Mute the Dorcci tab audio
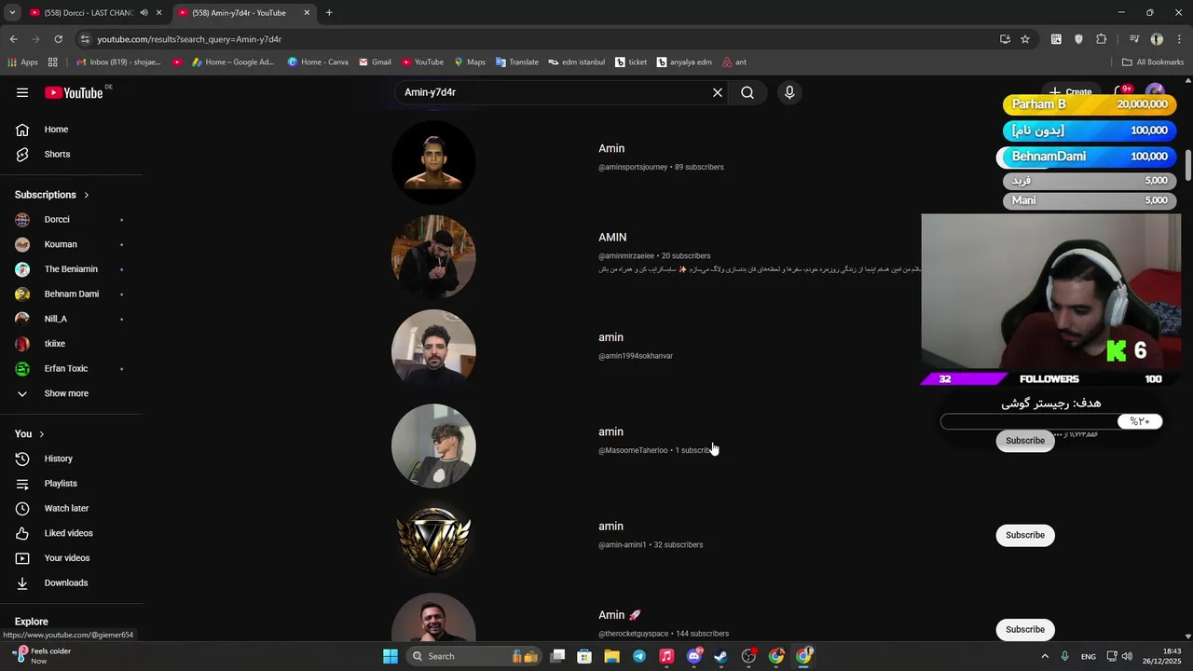 tap(144, 13)
